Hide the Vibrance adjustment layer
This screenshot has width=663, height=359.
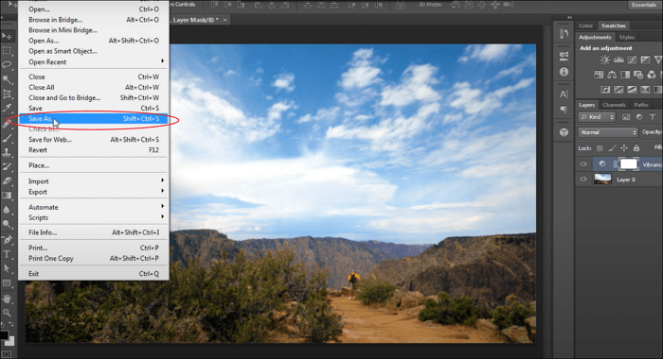point(583,164)
